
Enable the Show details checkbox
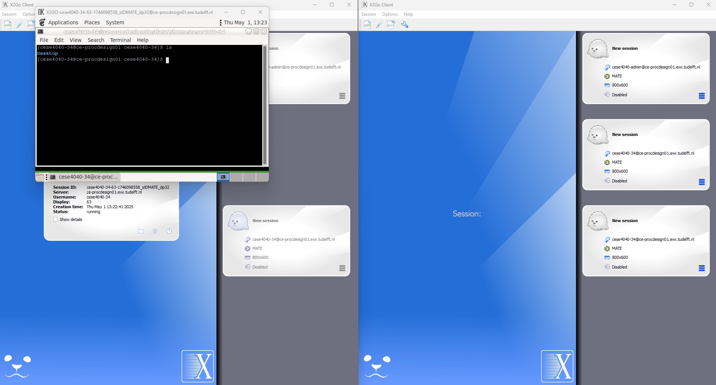coord(55,219)
